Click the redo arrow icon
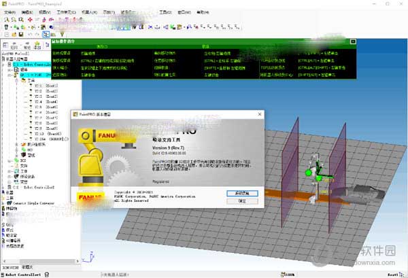 tap(37, 35)
